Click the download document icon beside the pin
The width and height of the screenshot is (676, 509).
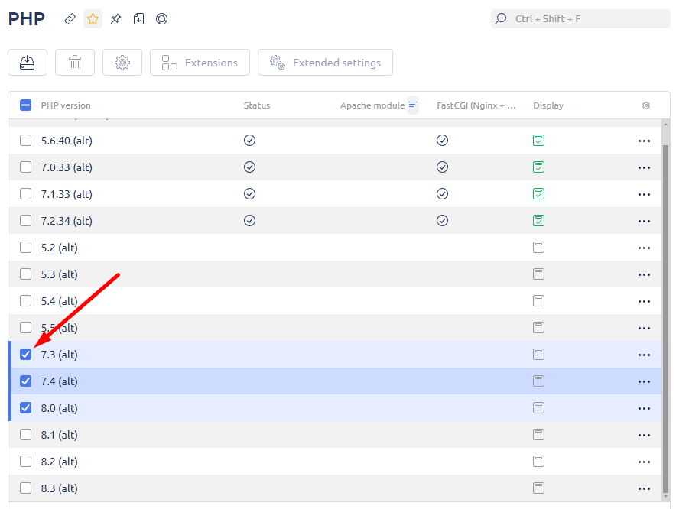point(138,19)
